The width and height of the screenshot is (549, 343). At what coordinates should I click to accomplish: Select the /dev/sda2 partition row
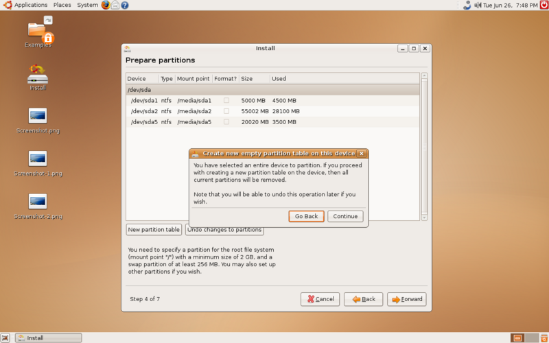(x=272, y=111)
